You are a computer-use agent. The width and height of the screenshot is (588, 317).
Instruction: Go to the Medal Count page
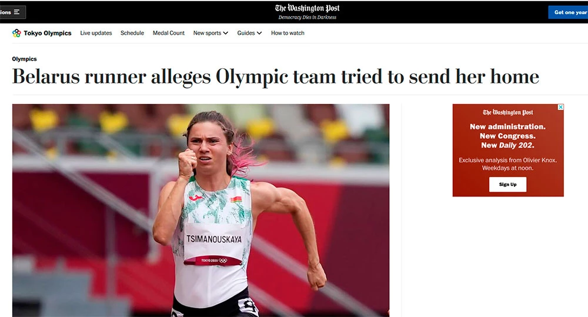click(x=168, y=33)
